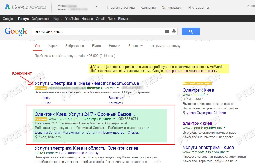Activate the microphone voice search icon
Viewport: 255px width, 163px height.
tap(174, 31)
